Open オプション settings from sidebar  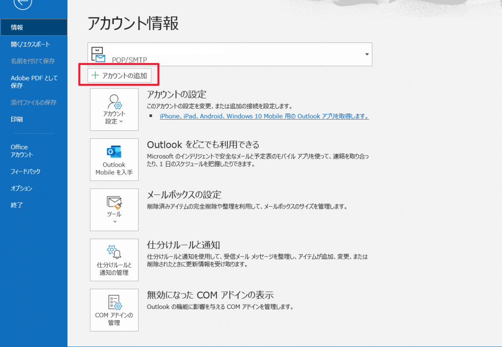coord(22,188)
